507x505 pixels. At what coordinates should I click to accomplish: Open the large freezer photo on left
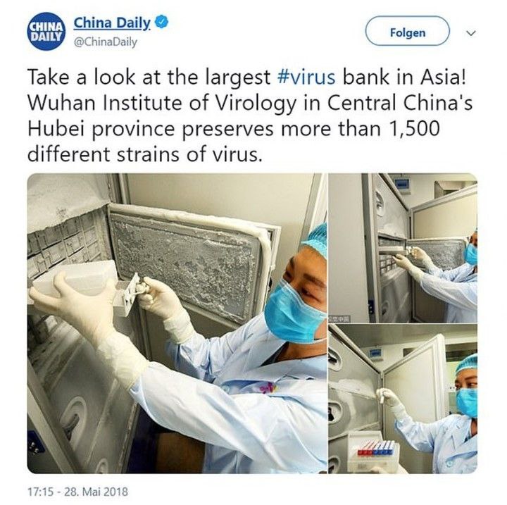177,323
